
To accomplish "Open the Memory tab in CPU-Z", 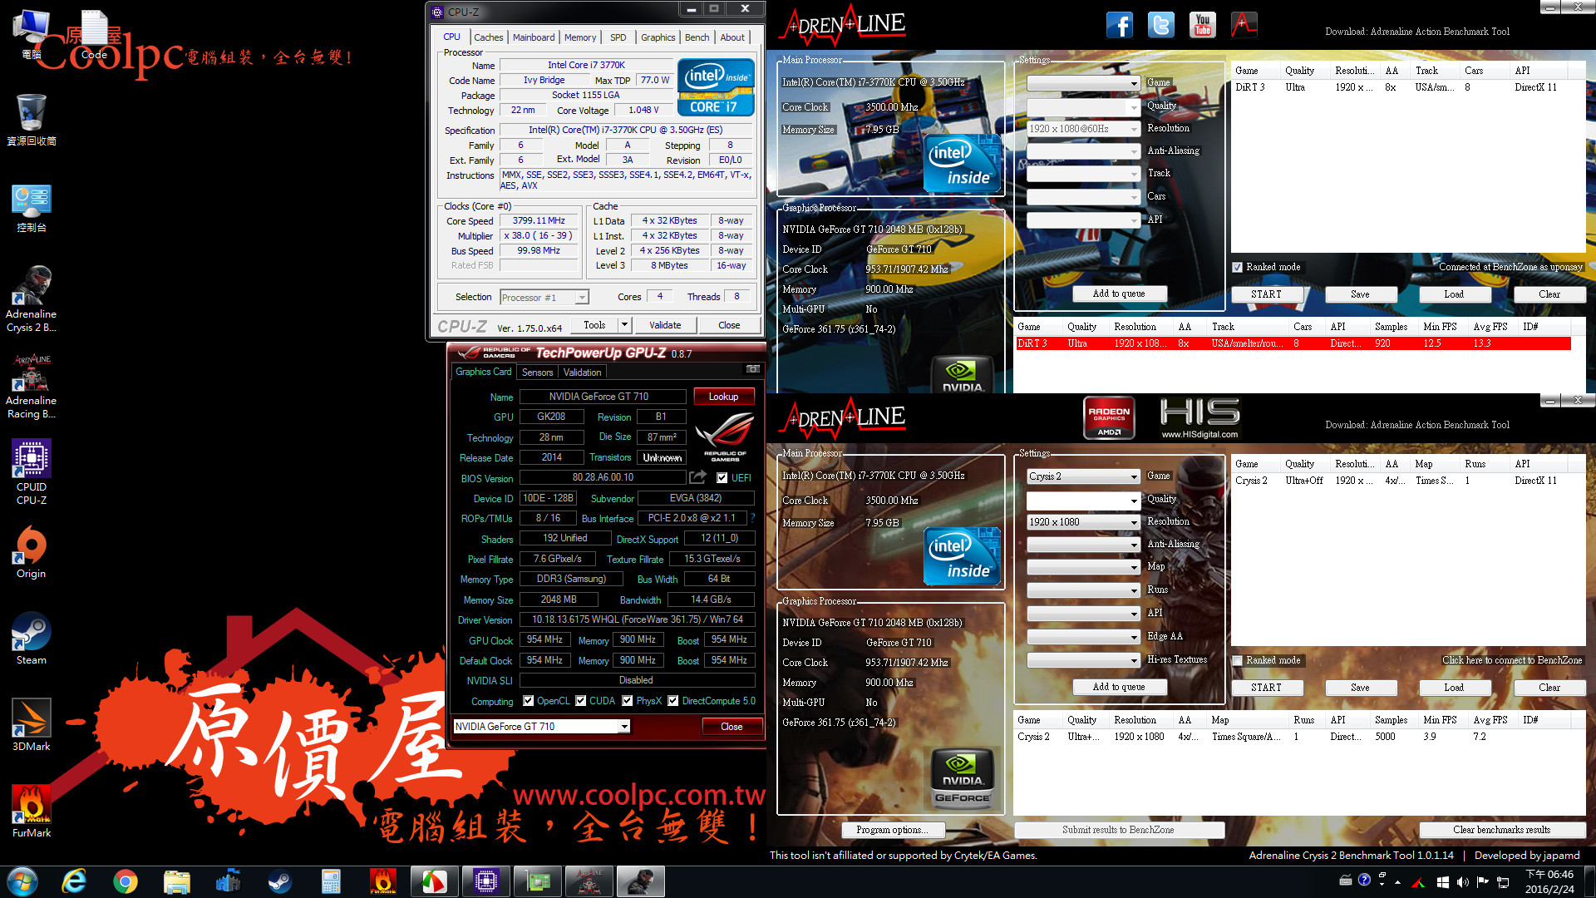I will pyautogui.click(x=579, y=37).
